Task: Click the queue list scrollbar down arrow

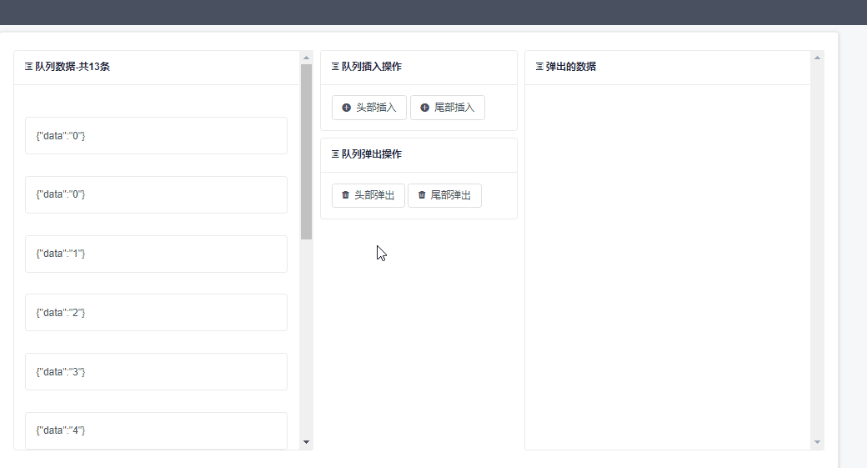Action: point(306,442)
